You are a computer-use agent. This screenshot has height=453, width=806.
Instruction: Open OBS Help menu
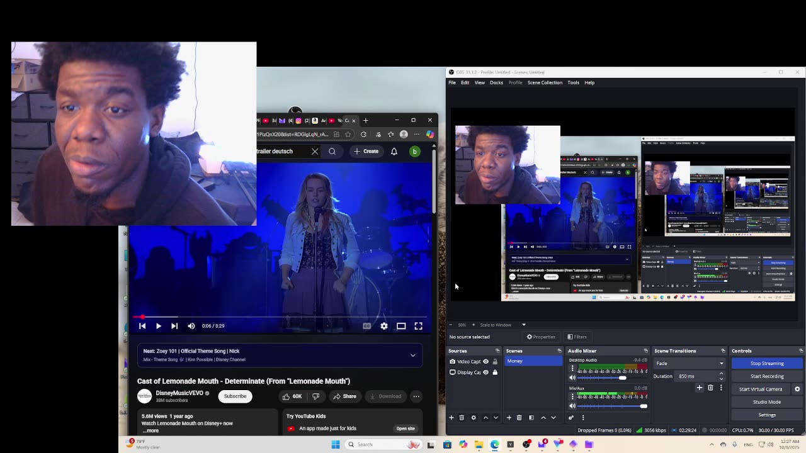[589, 82]
